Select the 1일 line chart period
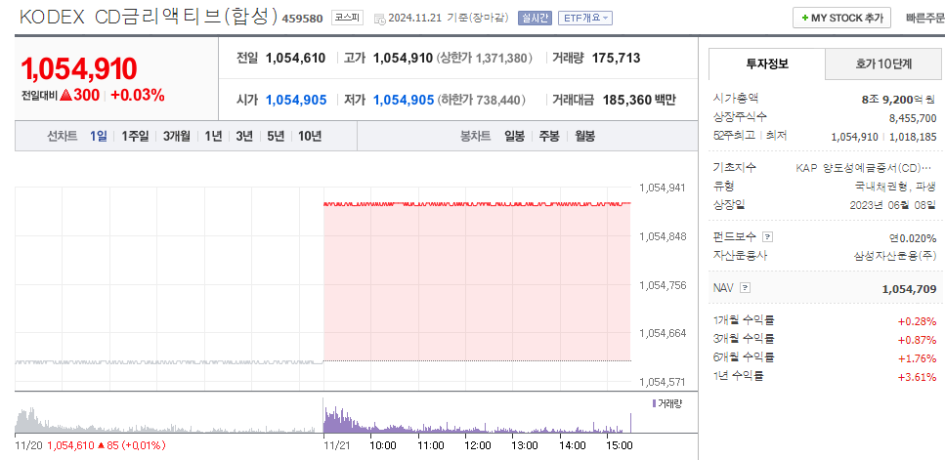Viewport: 945px width, 460px height. tap(99, 136)
